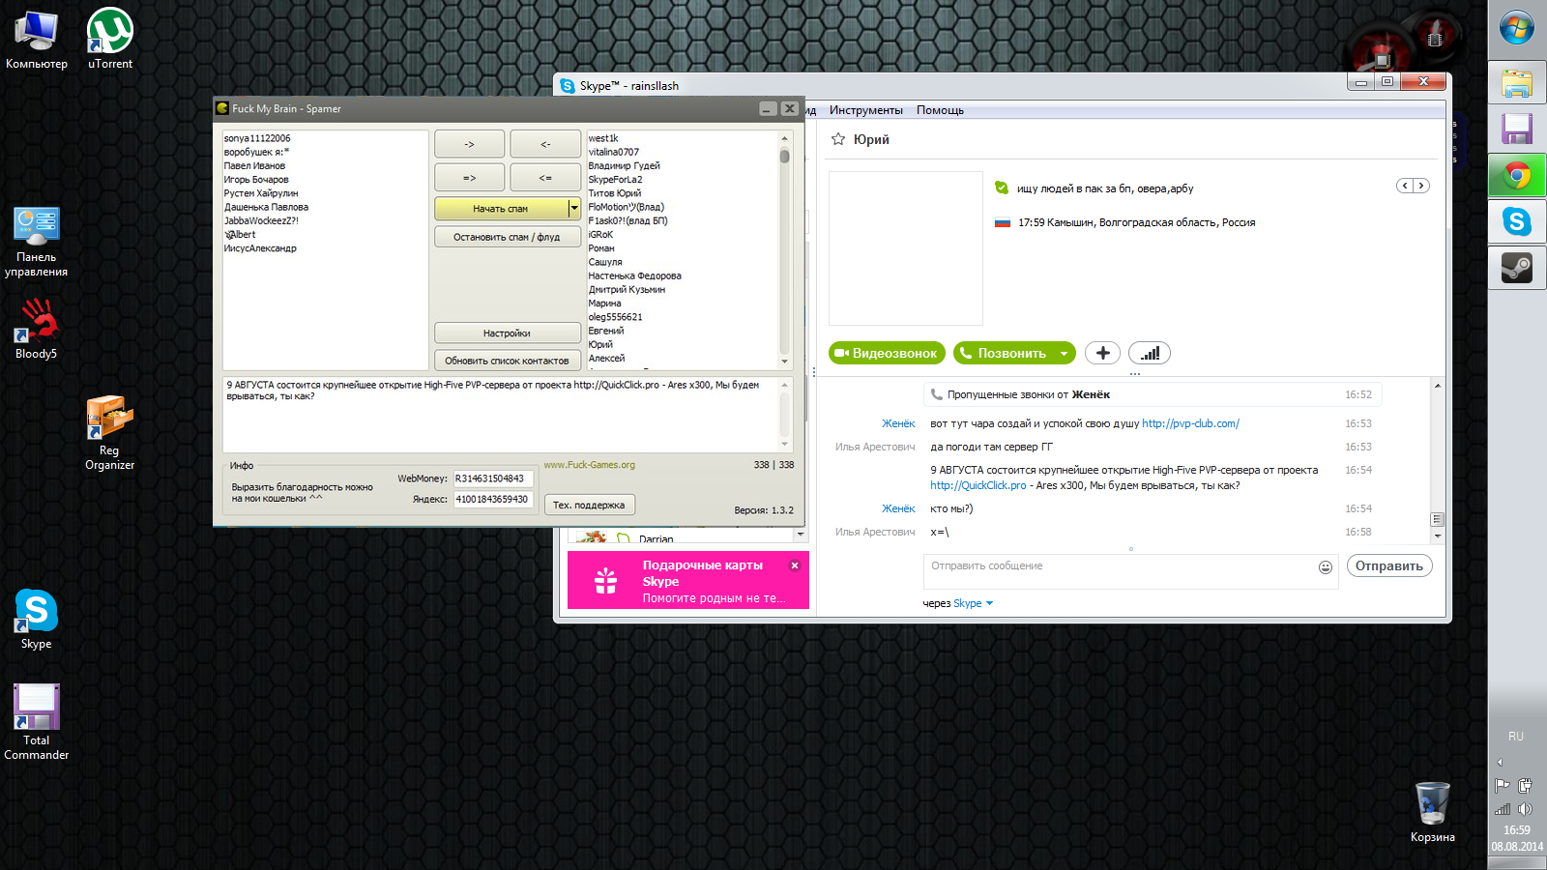Add Юрий to favorites with the star
This screenshot has width=1547, height=870.
pyautogui.click(x=838, y=139)
